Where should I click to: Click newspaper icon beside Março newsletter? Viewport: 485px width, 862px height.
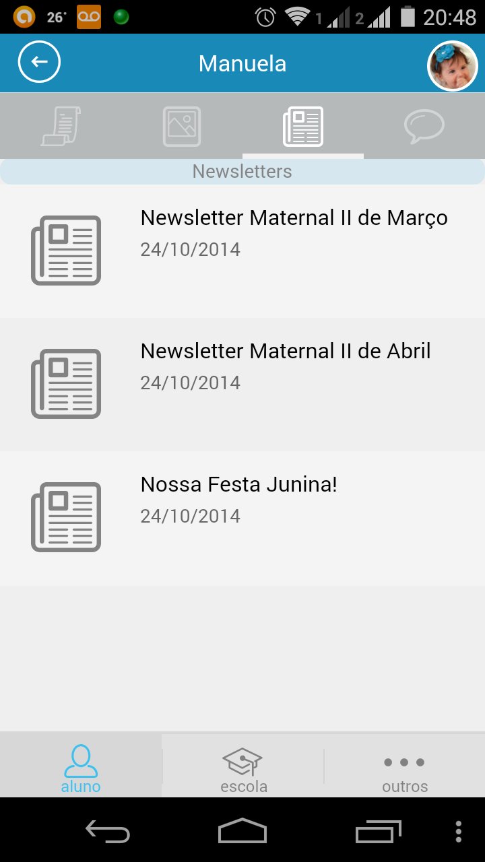66,251
